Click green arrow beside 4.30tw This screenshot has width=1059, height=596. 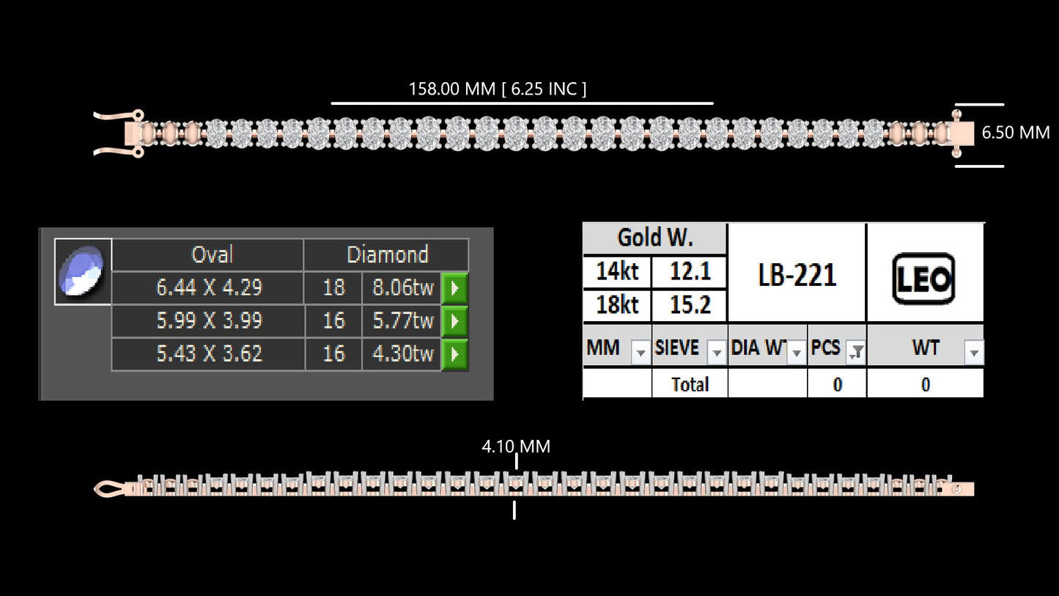point(454,354)
